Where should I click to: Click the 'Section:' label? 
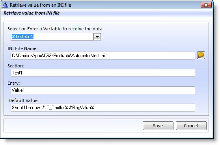[16, 66]
